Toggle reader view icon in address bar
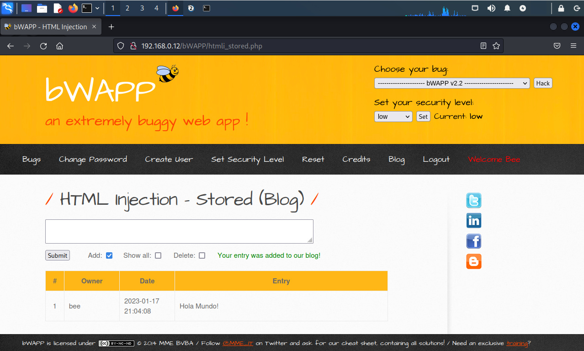The width and height of the screenshot is (584, 351). coord(483,46)
